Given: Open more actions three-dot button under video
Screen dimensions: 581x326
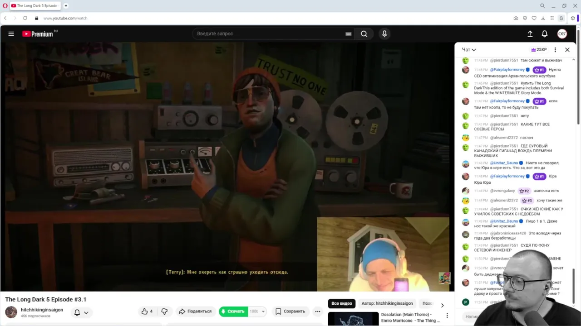Looking at the screenshot, I should pos(318,311).
